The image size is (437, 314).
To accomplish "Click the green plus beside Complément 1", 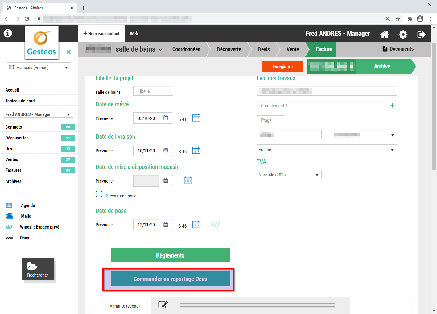I will [x=392, y=105].
